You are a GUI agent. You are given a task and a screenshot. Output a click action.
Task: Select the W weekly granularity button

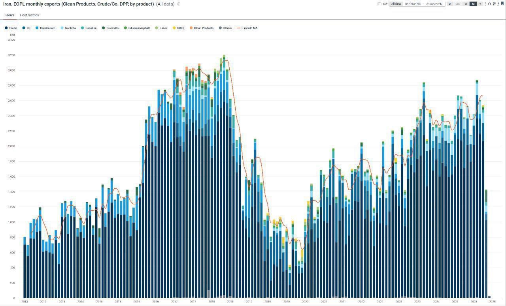[x=466, y=4]
